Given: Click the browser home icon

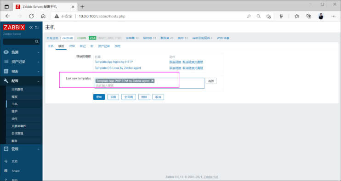Looking at the screenshot, I should (43, 16).
